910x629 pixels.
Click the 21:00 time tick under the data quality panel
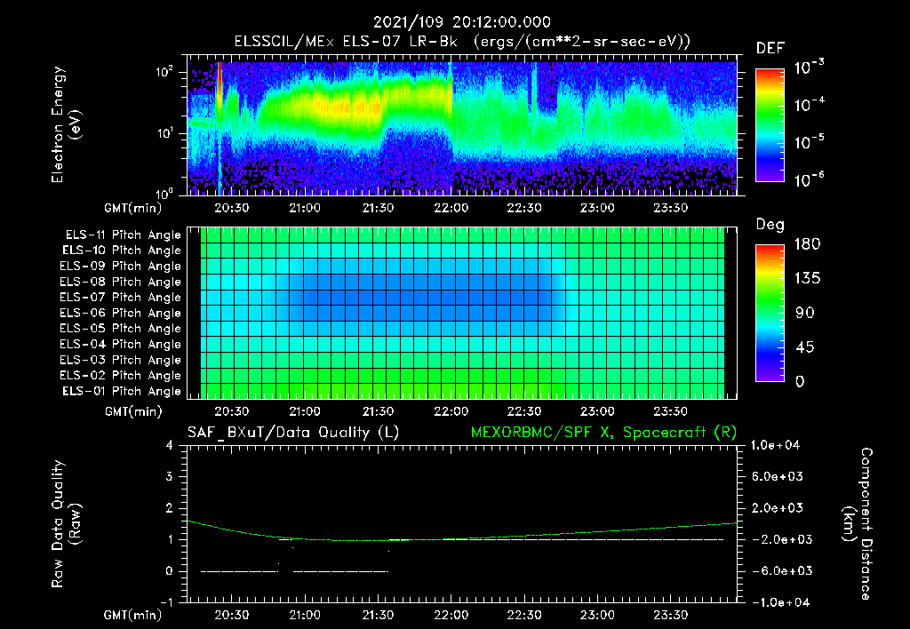305,615
